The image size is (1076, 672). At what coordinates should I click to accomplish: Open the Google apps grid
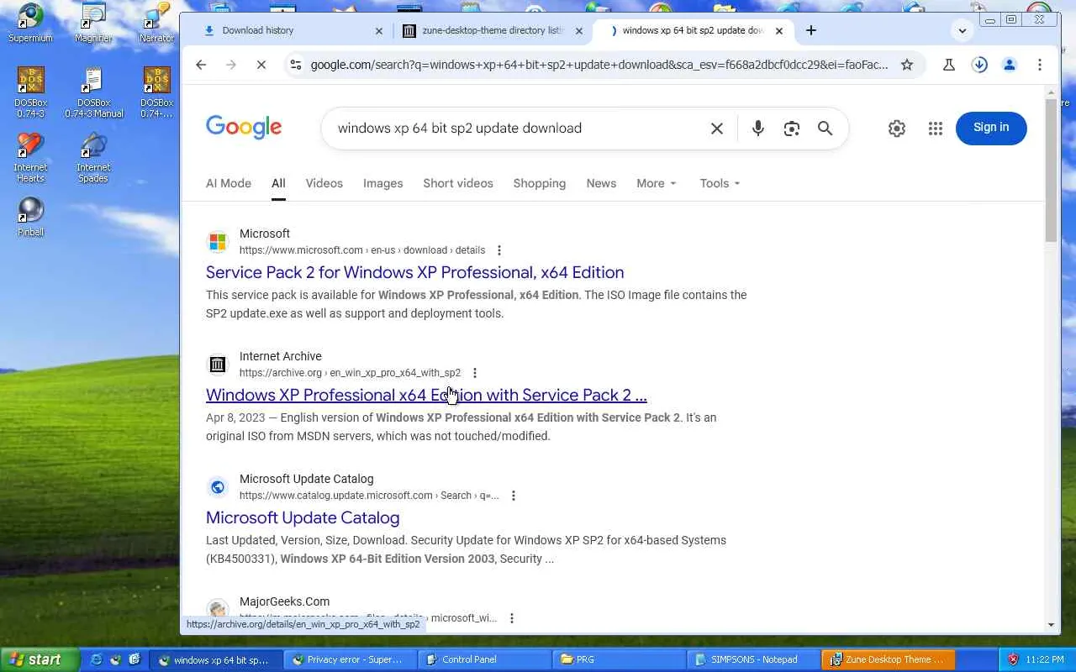coord(936,129)
